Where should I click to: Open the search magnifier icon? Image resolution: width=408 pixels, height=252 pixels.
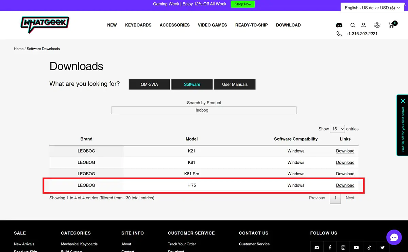point(353,25)
